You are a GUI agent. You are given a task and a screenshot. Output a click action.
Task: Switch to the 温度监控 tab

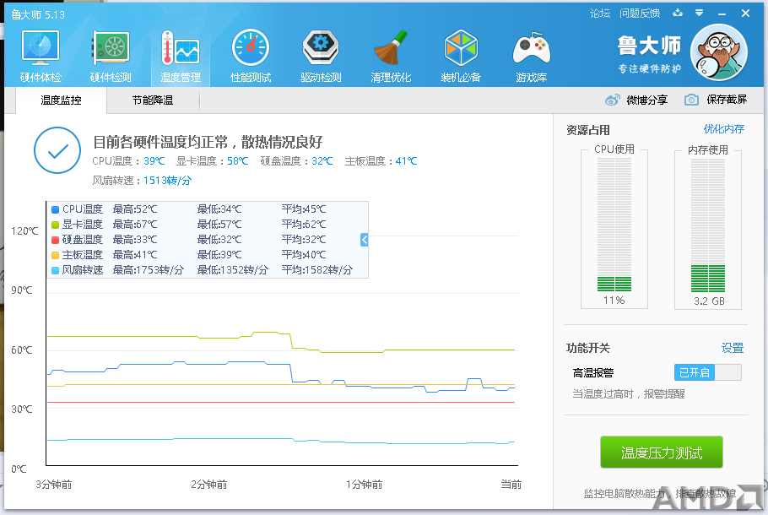tap(62, 100)
